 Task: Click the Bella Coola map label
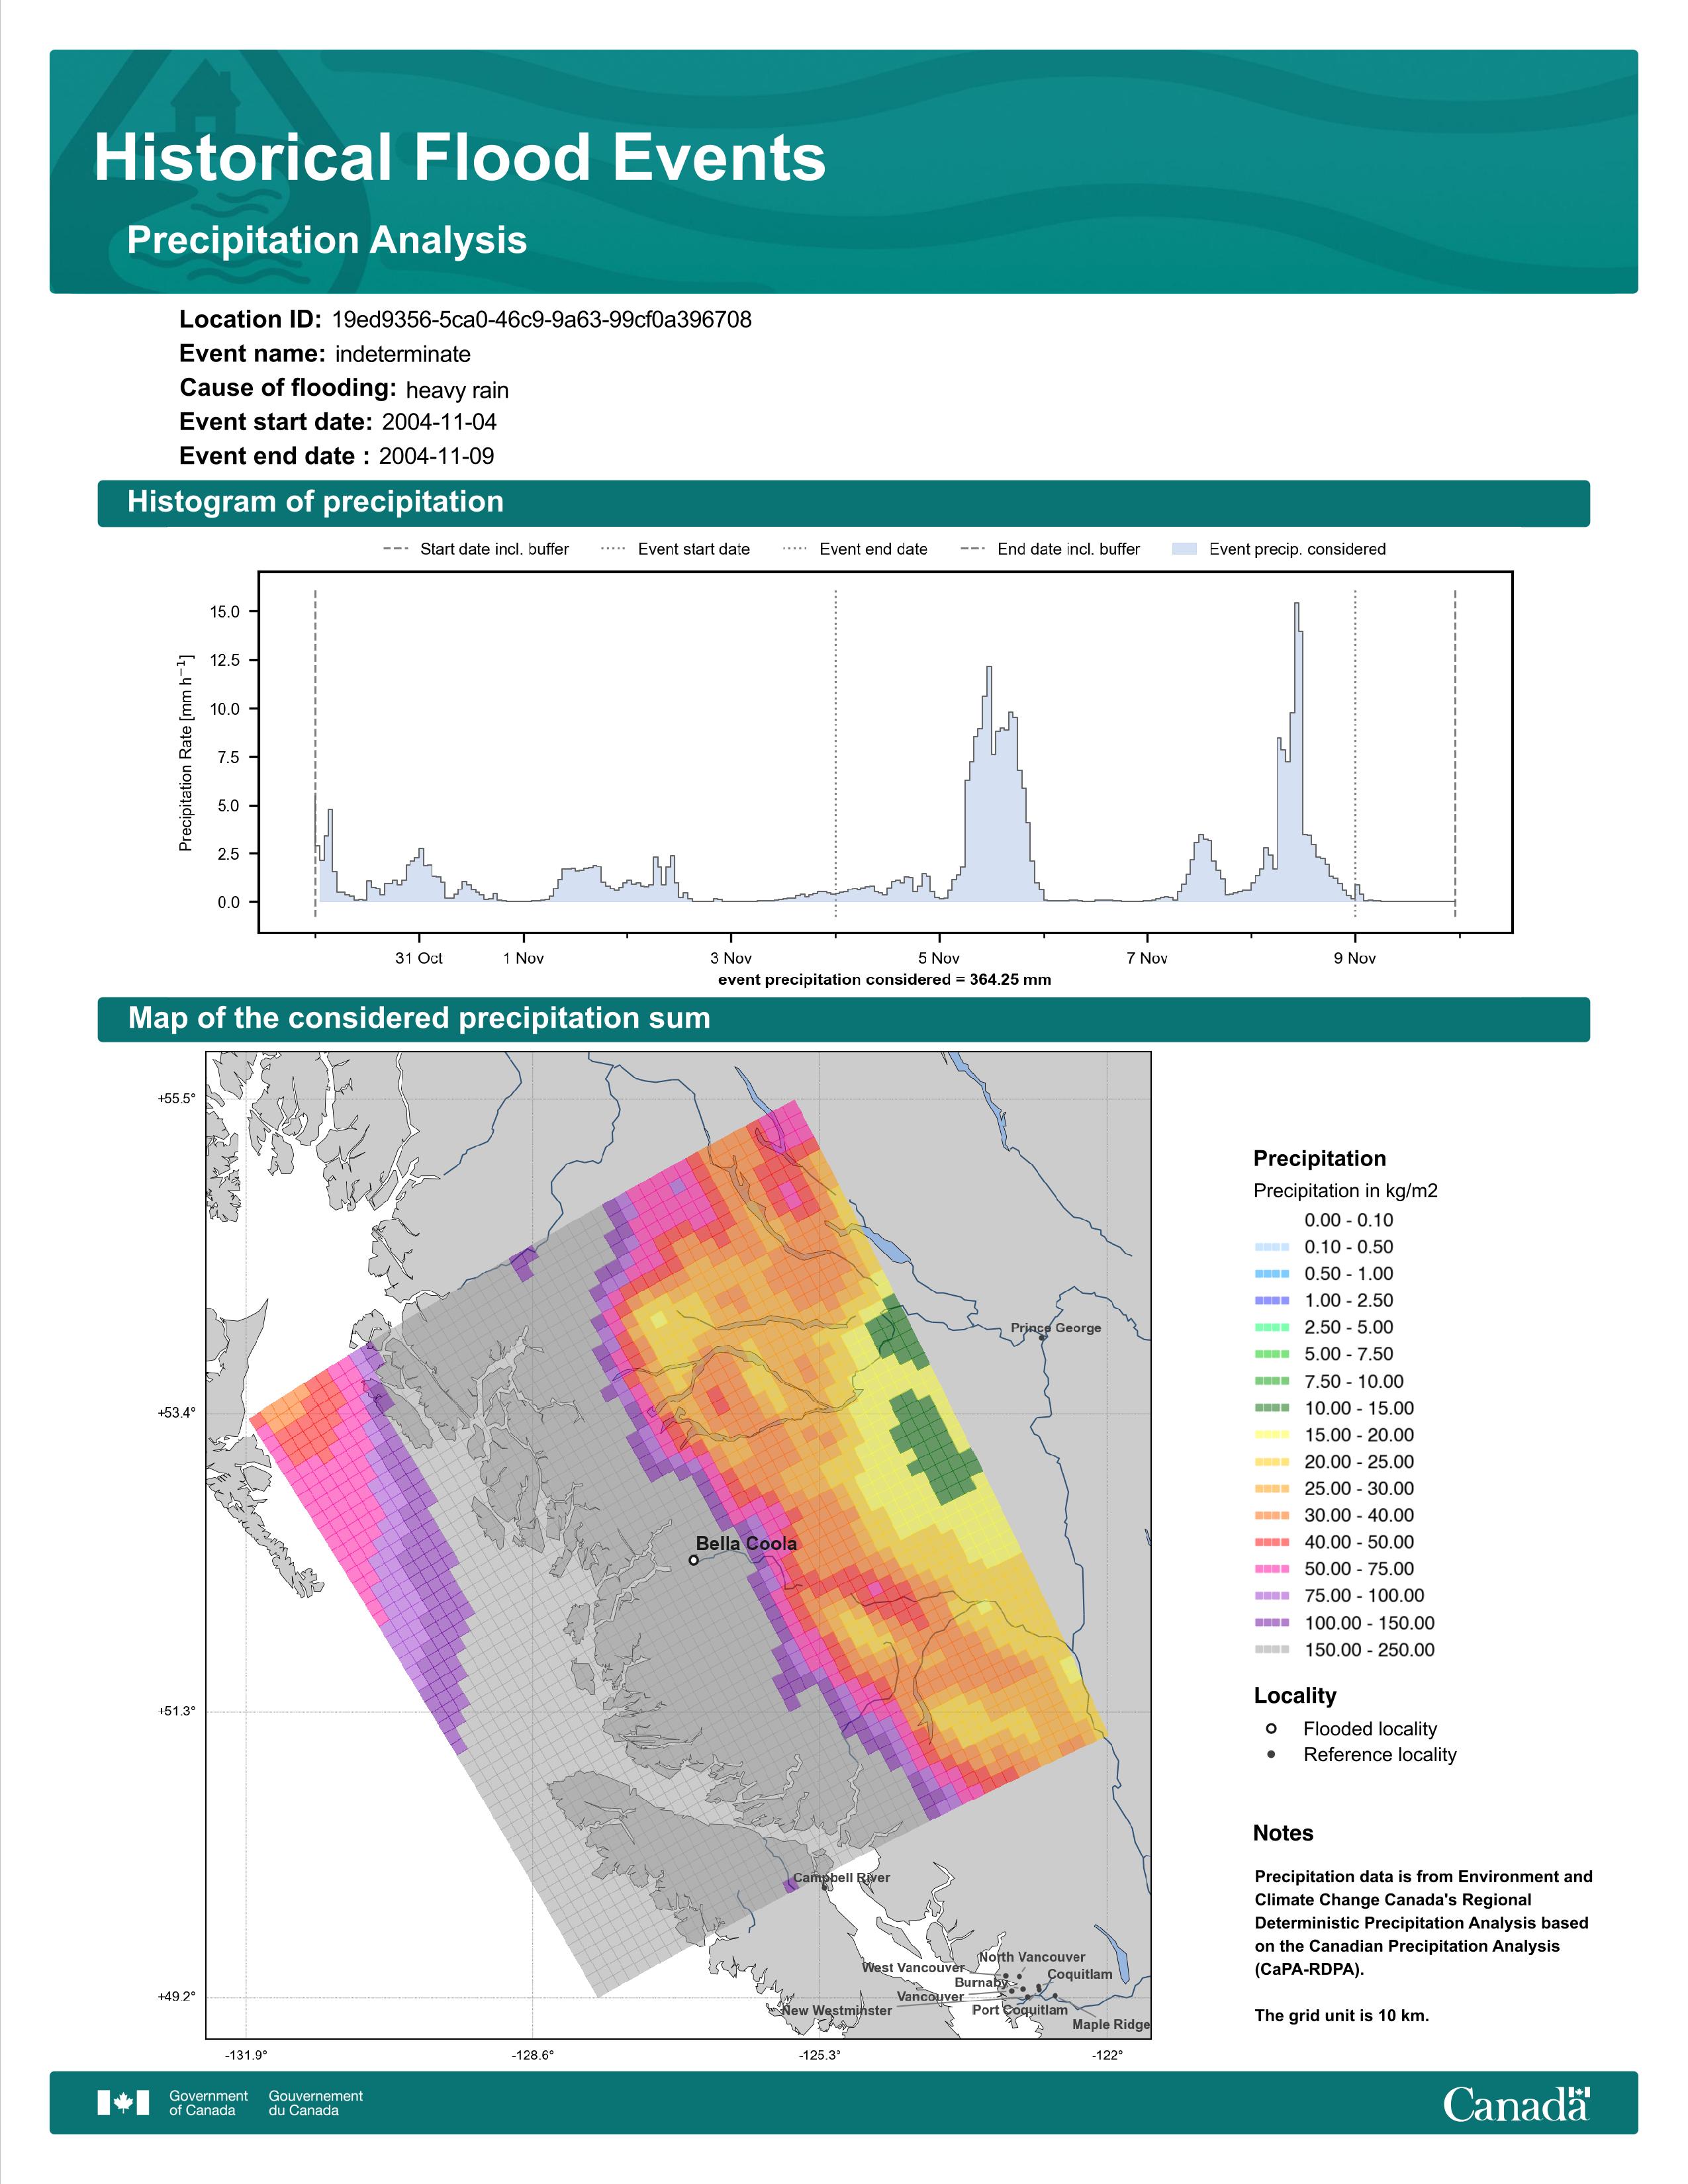[x=747, y=1543]
